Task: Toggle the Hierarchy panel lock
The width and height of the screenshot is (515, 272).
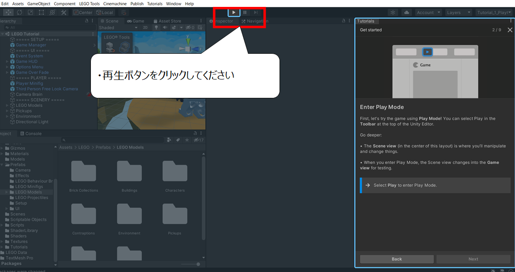Action: [87, 21]
